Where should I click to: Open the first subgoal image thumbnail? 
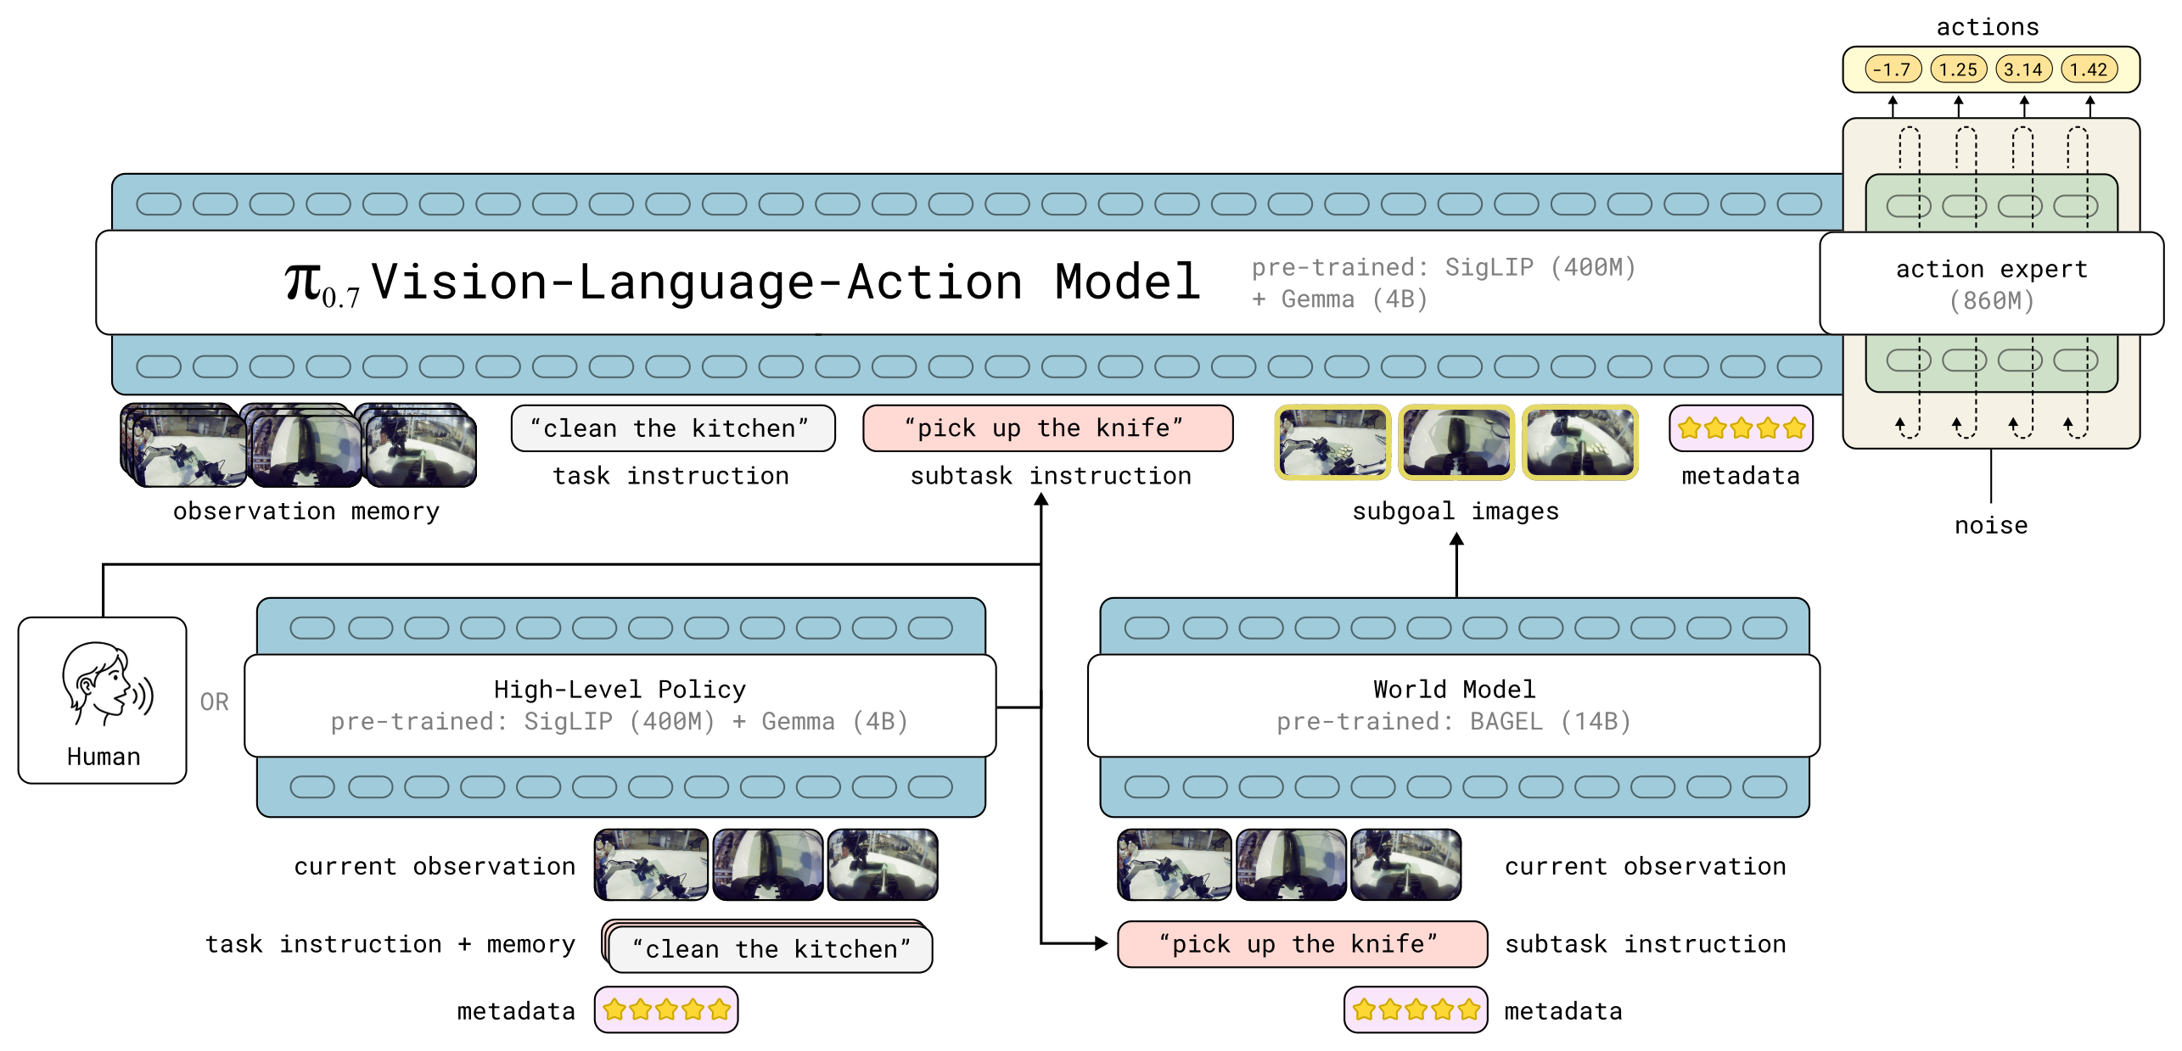click(x=1332, y=442)
